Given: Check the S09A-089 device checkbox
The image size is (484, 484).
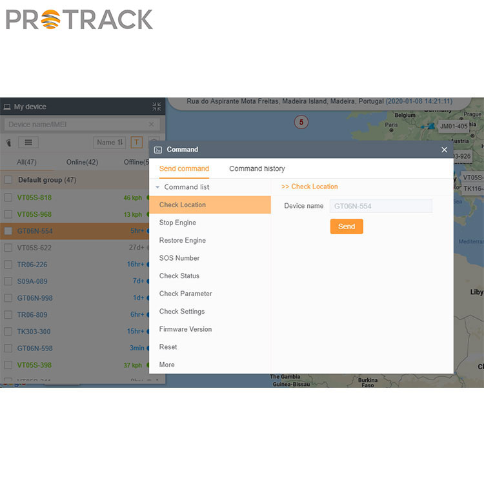Looking at the screenshot, I should tap(8, 281).
